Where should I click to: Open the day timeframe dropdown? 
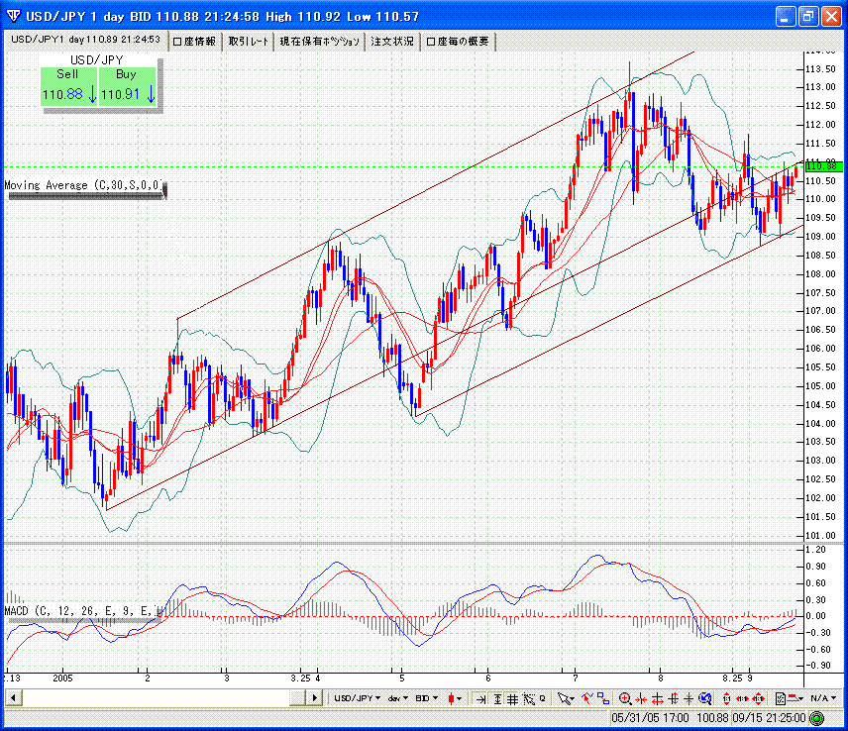coord(396,697)
